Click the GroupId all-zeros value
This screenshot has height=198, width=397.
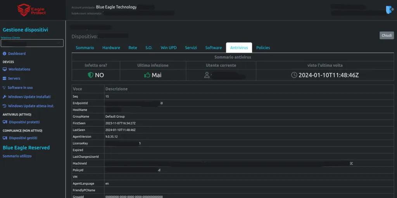(134, 197)
